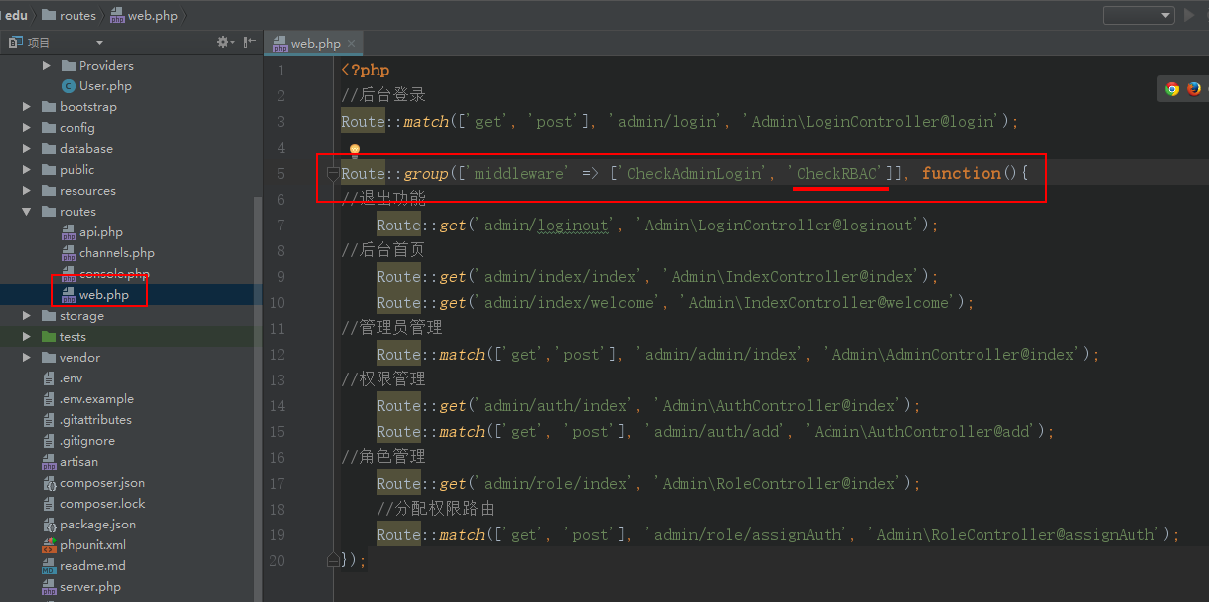This screenshot has height=602, width=1209.
Task: Expand the vendor folder
Action: click(x=27, y=358)
